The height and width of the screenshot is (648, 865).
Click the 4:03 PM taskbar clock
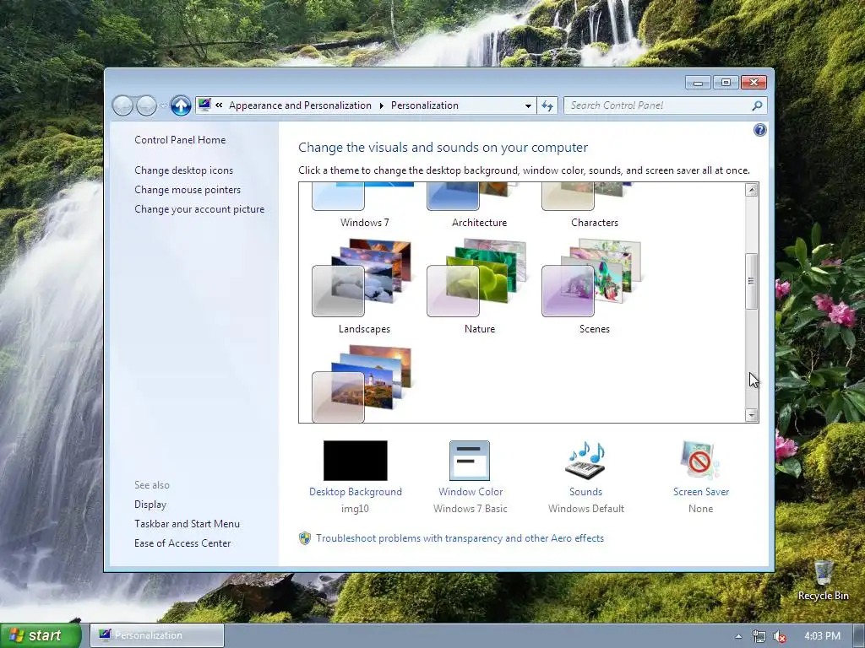click(x=823, y=636)
